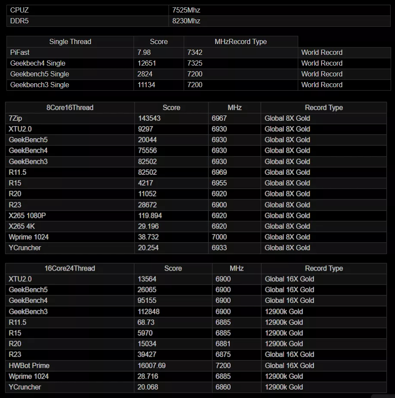Select the DDR5 8230Mhz value cell
This screenshot has height=398, width=395.
click(x=279, y=21)
